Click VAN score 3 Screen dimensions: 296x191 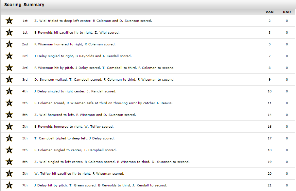coord(270,32)
